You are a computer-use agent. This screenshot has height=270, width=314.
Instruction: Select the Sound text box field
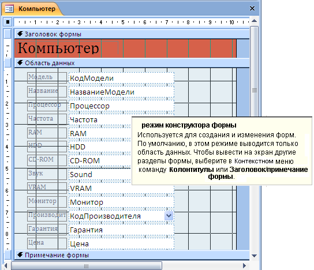coord(100,175)
